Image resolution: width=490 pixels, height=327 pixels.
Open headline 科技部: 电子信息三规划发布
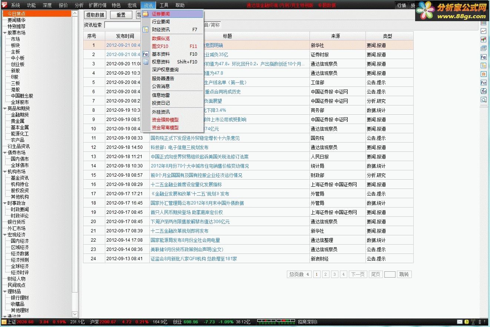point(179,147)
